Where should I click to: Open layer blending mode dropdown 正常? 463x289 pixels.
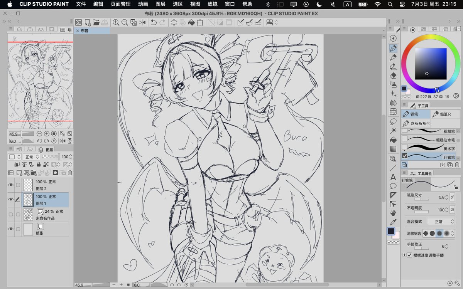pos(32,157)
